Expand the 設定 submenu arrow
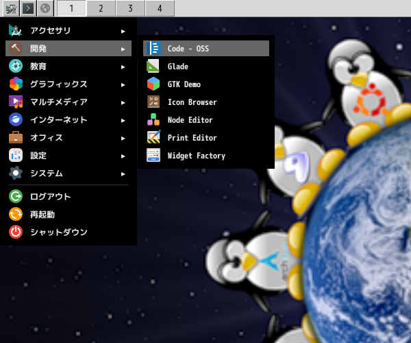This screenshot has height=343, width=411. click(x=123, y=156)
